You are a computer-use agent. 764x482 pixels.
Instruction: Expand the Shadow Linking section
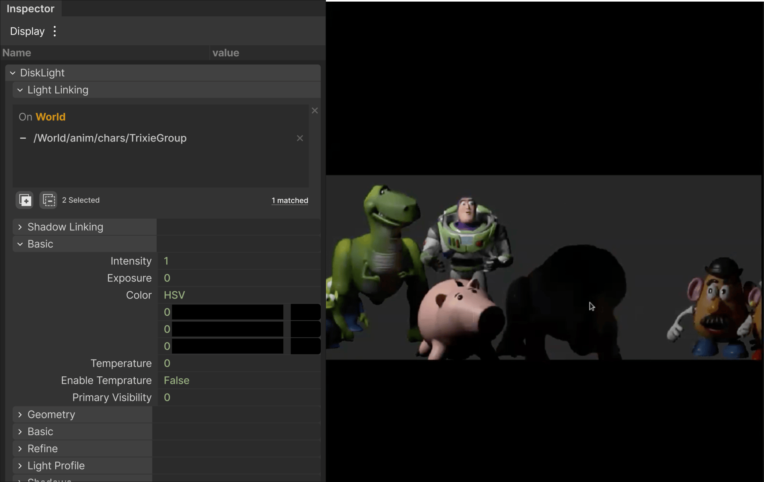pyautogui.click(x=20, y=227)
